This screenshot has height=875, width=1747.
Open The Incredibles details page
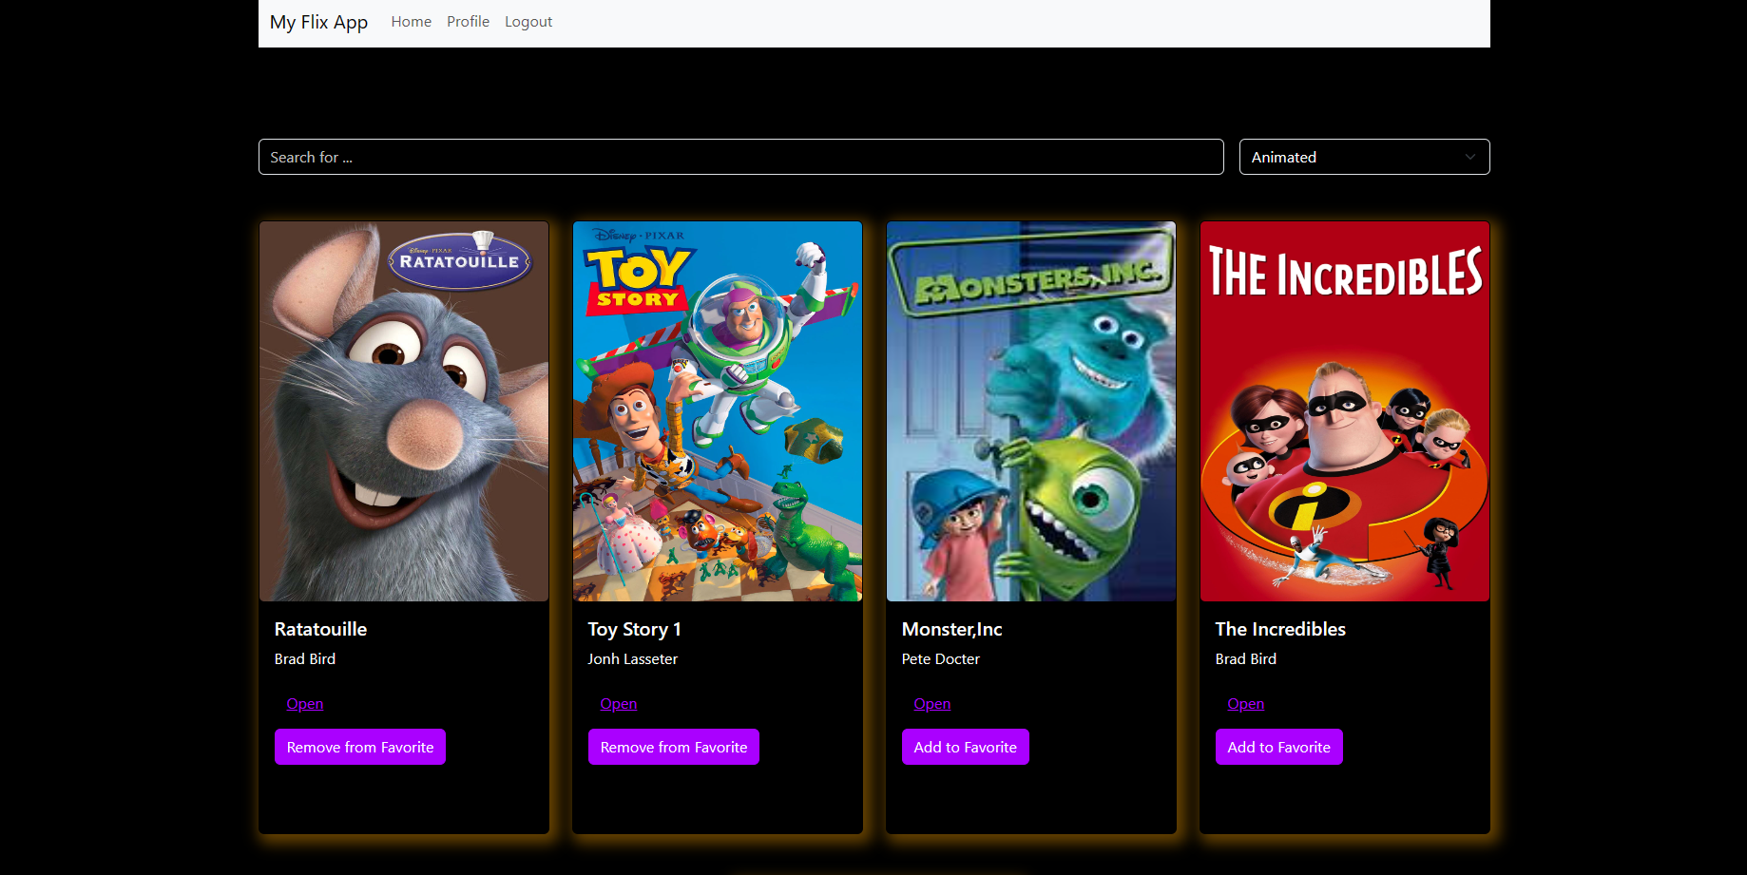click(x=1245, y=703)
